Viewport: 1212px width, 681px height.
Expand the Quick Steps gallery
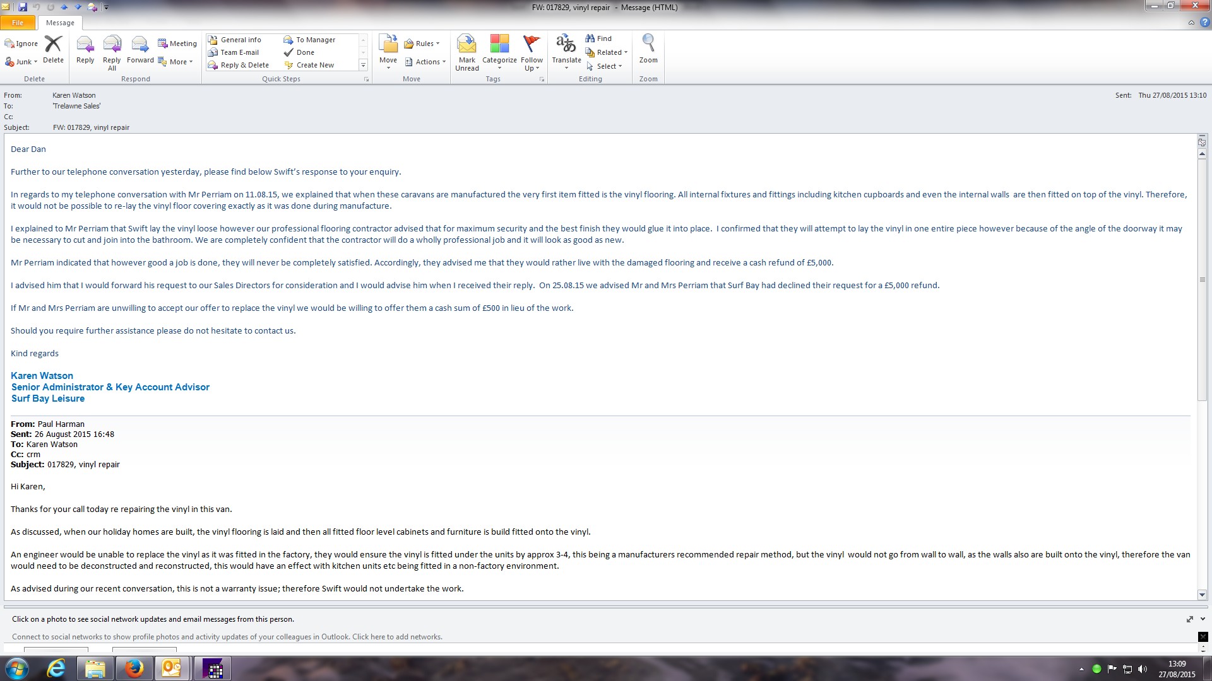click(x=363, y=65)
